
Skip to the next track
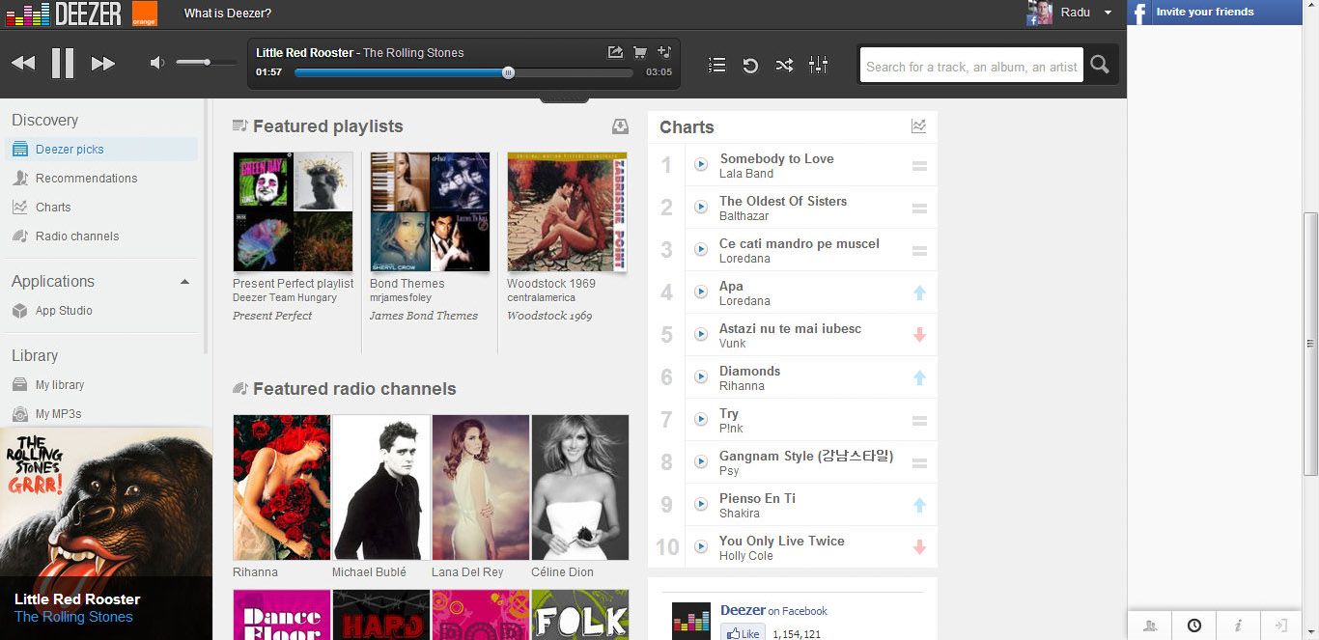click(x=103, y=64)
